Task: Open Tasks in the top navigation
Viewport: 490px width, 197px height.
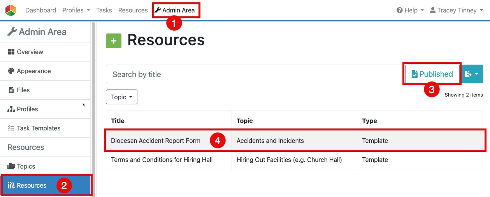Action: [x=104, y=11]
